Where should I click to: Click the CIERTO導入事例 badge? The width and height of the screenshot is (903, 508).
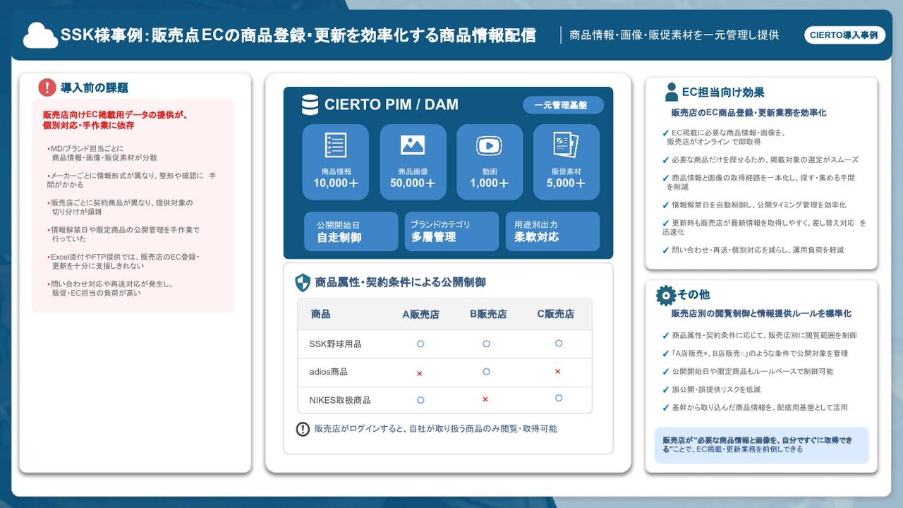point(844,35)
